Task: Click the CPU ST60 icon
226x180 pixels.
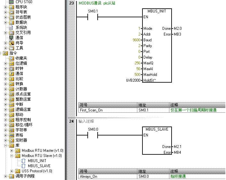Action: coord(11,2)
